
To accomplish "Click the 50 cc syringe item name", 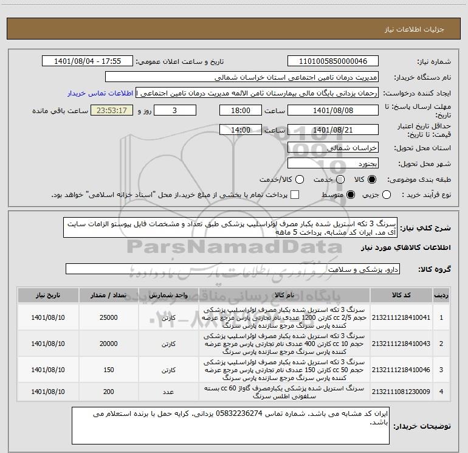I will 284,369.
